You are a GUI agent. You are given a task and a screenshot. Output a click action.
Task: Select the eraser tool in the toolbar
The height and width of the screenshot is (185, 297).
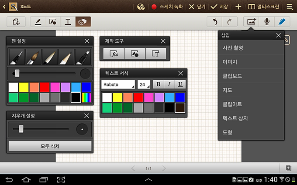click(83, 21)
